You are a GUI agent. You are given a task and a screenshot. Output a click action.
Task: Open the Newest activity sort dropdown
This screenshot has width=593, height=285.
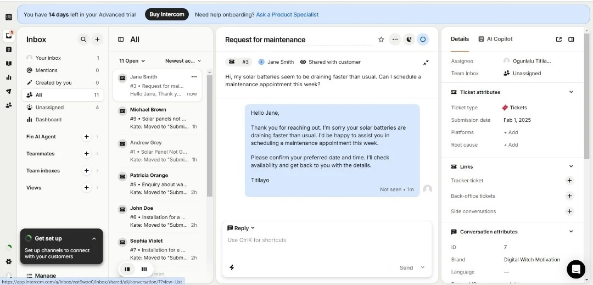coord(183,61)
